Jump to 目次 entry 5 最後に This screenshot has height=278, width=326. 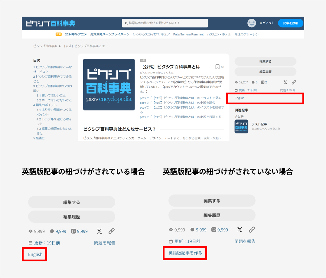(39, 138)
